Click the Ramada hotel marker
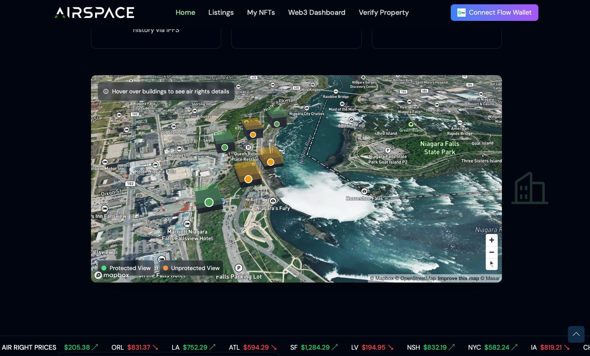 tap(126, 130)
